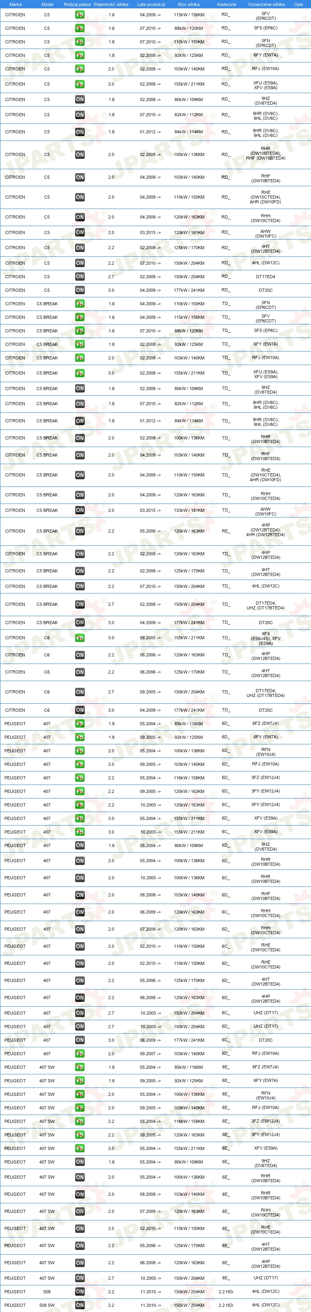Click 05.2006 date in C5 BREAK RE_ row

(150, 531)
